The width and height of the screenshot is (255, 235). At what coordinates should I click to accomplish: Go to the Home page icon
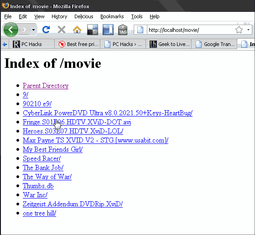[x=77, y=30]
